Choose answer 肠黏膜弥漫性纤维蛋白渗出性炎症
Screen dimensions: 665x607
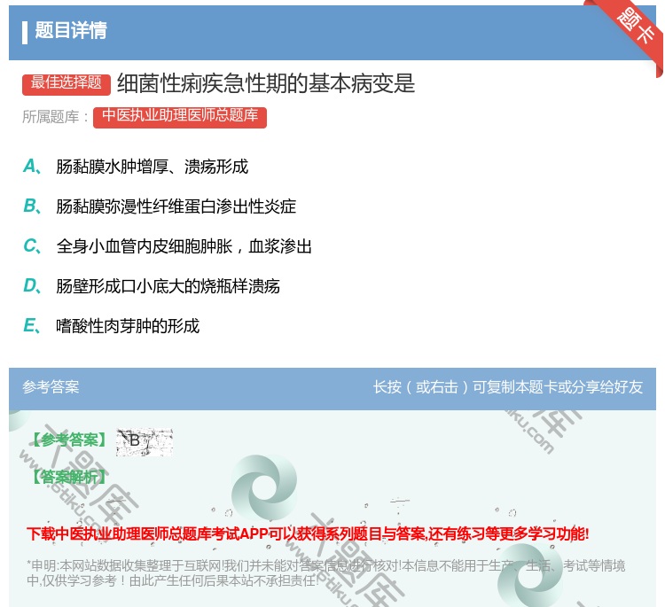click(x=176, y=206)
